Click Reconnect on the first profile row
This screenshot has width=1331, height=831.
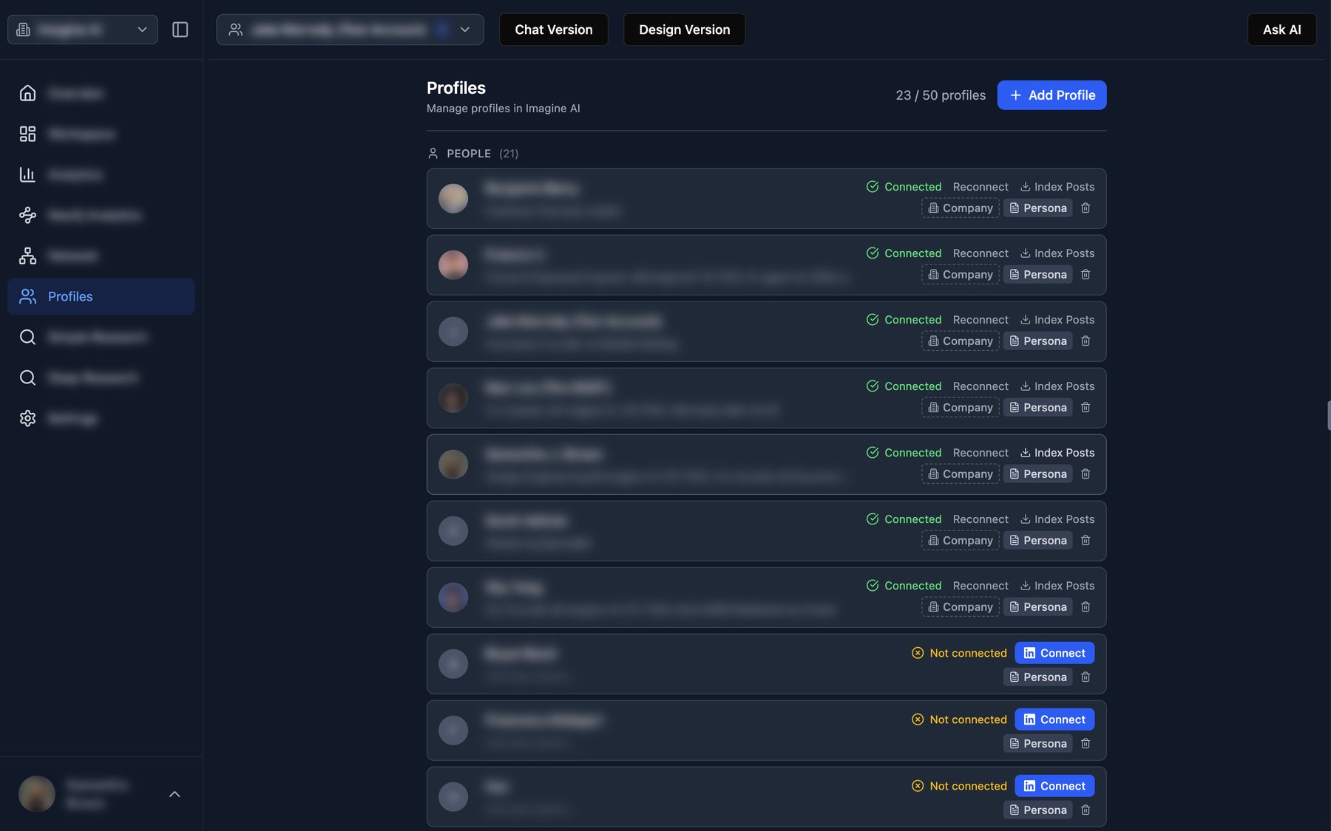pos(981,187)
